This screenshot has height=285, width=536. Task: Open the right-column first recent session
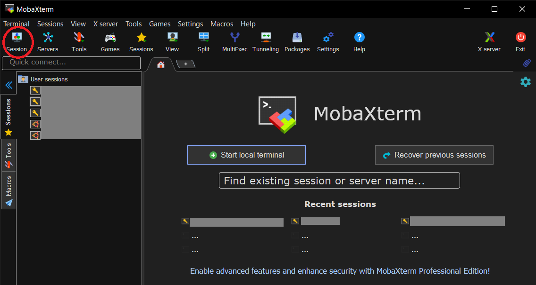453,221
